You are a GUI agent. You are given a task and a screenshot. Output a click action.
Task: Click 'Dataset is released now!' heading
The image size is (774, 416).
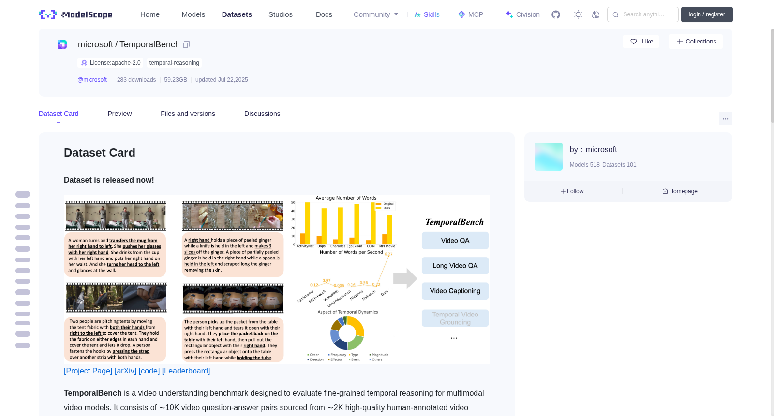point(109,180)
